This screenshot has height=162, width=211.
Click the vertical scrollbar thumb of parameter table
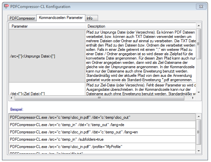pos(198,44)
